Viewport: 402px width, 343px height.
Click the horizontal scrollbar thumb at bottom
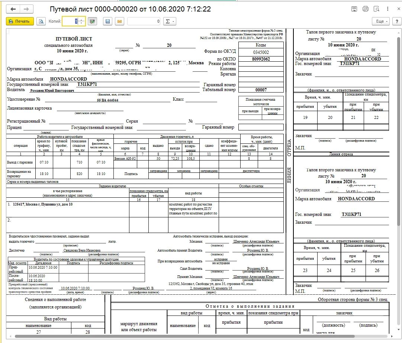tap(184, 336)
